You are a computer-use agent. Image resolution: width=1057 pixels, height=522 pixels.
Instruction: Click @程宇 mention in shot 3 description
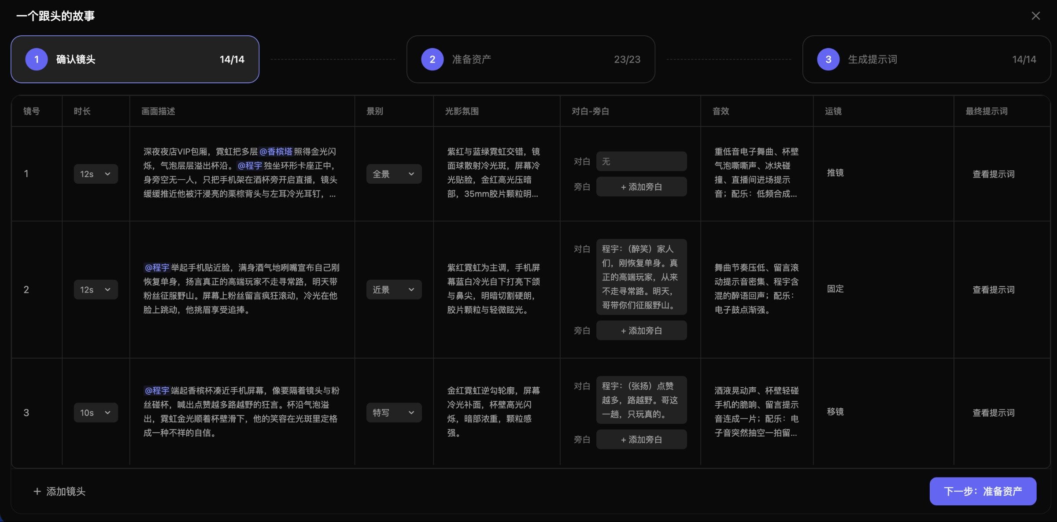[157, 390]
